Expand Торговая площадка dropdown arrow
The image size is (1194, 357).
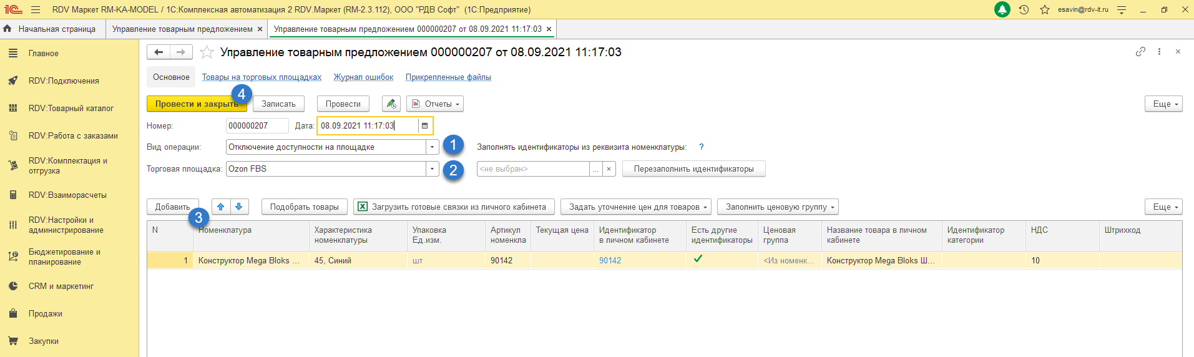point(432,169)
